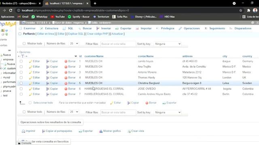Expand the Opciones section

coord(24,52)
